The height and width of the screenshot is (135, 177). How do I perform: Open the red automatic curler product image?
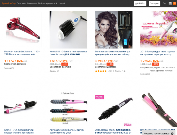pyautogui.click(x=23, y=30)
